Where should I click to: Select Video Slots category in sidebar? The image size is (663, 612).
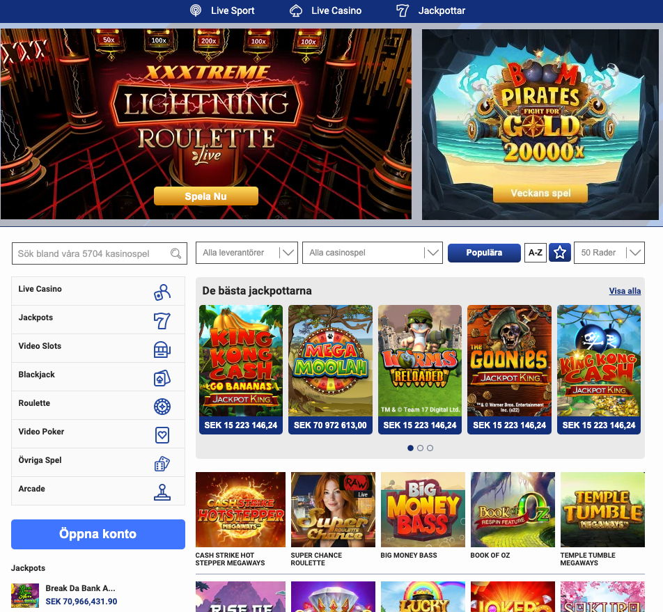98,348
